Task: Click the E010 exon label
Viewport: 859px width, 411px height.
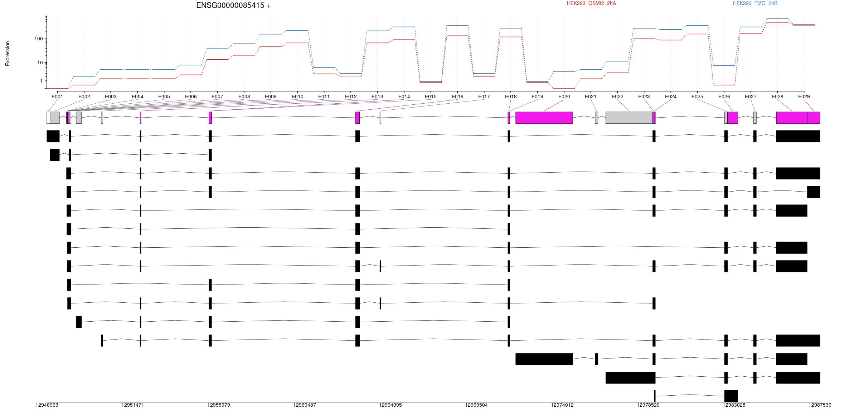Action: 297,96
